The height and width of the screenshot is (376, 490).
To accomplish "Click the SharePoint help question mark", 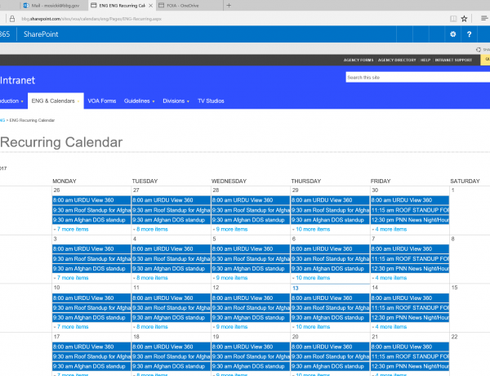I will pos(469,34).
